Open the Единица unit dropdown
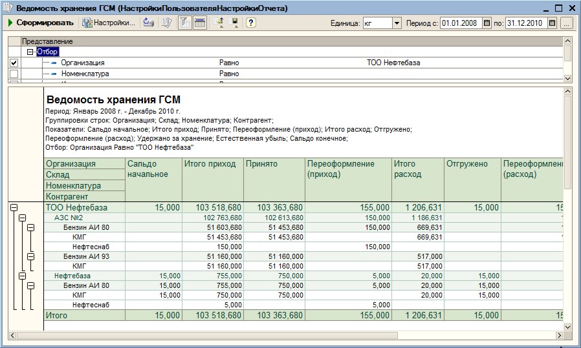This screenshot has width=581, height=348. coord(397,23)
